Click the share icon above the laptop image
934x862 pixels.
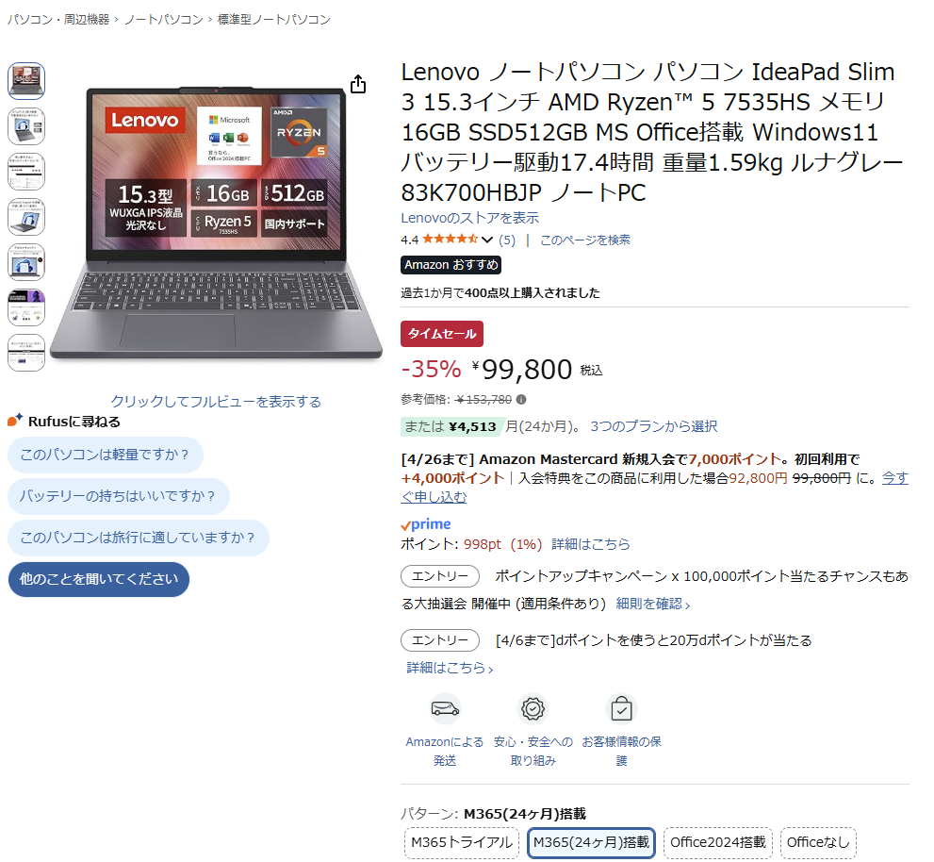[x=358, y=85]
